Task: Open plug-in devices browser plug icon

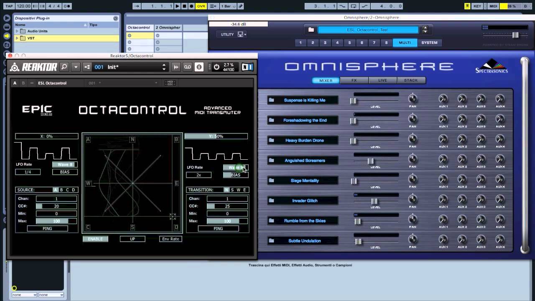Action: [x=7, y=36]
